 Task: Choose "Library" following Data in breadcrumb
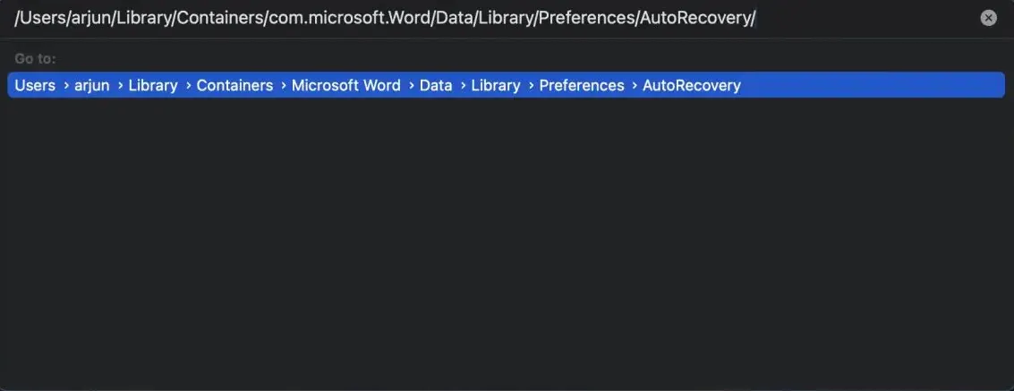495,86
